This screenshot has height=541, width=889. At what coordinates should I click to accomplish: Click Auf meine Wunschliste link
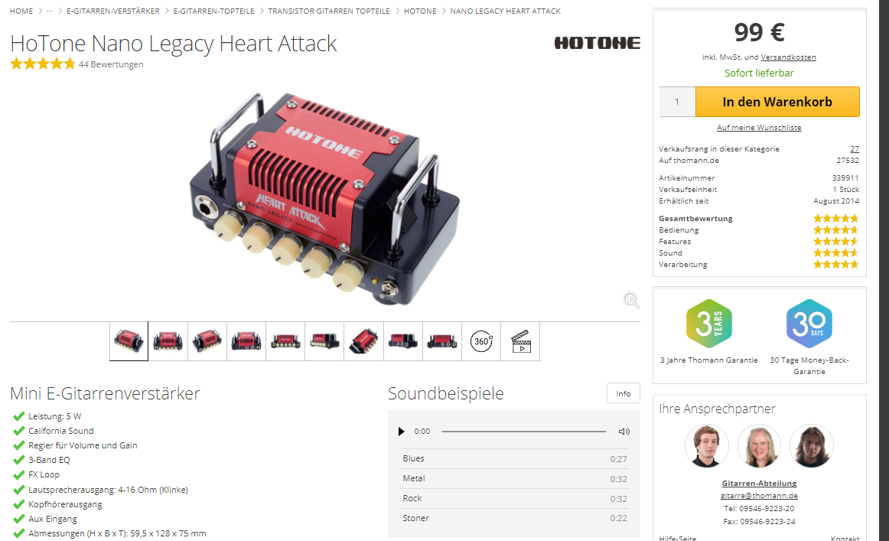point(759,128)
